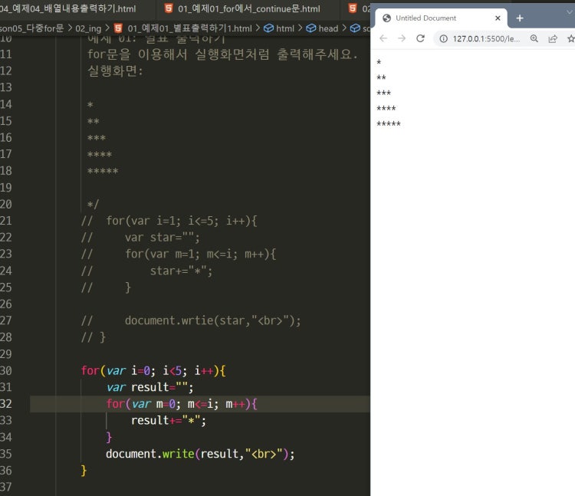Image resolution: width=575 pixels, height=496 pixels.
Task: Click the 'for(var m=0; m<=i; m++){' line
Action: click(182, 404)
